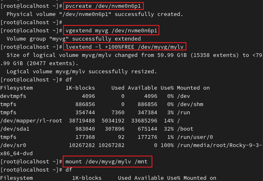Screen dimensions: 263x181
Task: Click the 'Available' header in first df table
Action: 143,88
